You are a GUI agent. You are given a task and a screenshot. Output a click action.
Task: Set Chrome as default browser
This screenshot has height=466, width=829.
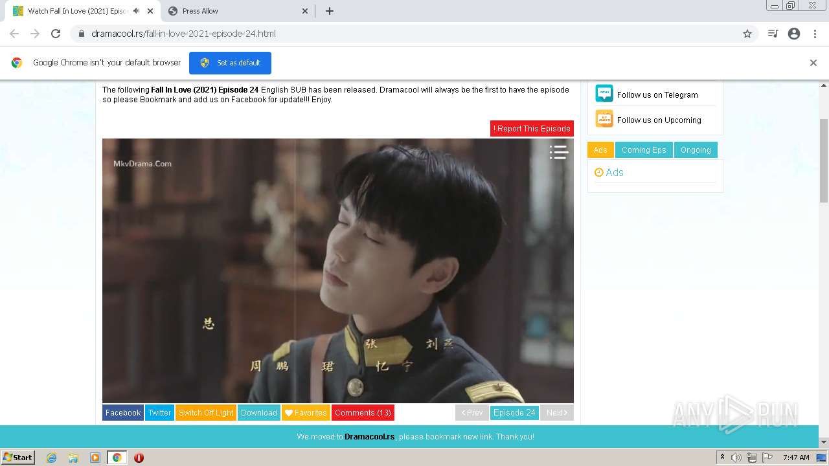click(230, 63)
